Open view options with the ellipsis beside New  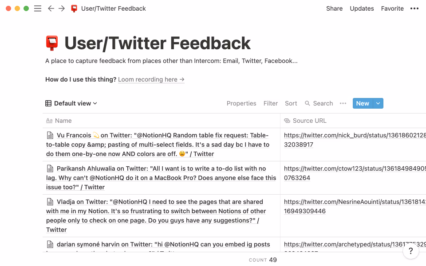pos(343,103)
